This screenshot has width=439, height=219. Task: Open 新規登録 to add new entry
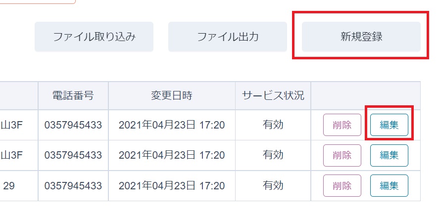point(361,37)
